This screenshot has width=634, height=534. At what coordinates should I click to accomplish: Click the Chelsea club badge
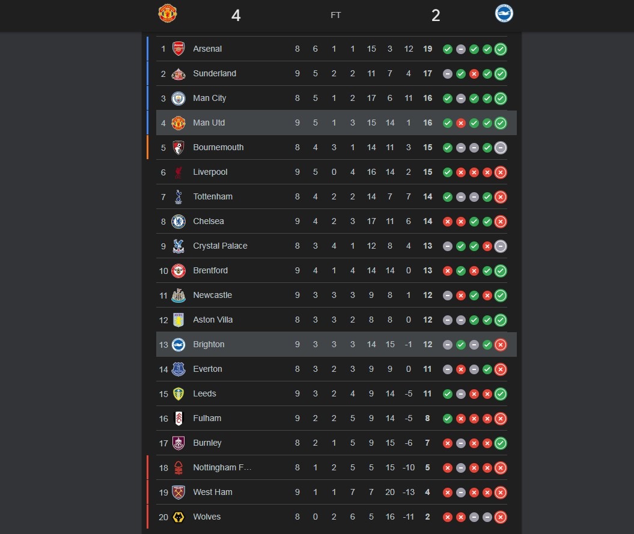tap(178, 221)
